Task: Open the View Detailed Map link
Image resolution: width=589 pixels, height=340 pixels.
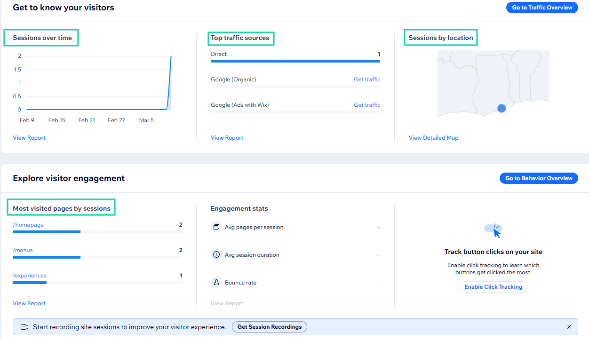Action: click(433, 138)
